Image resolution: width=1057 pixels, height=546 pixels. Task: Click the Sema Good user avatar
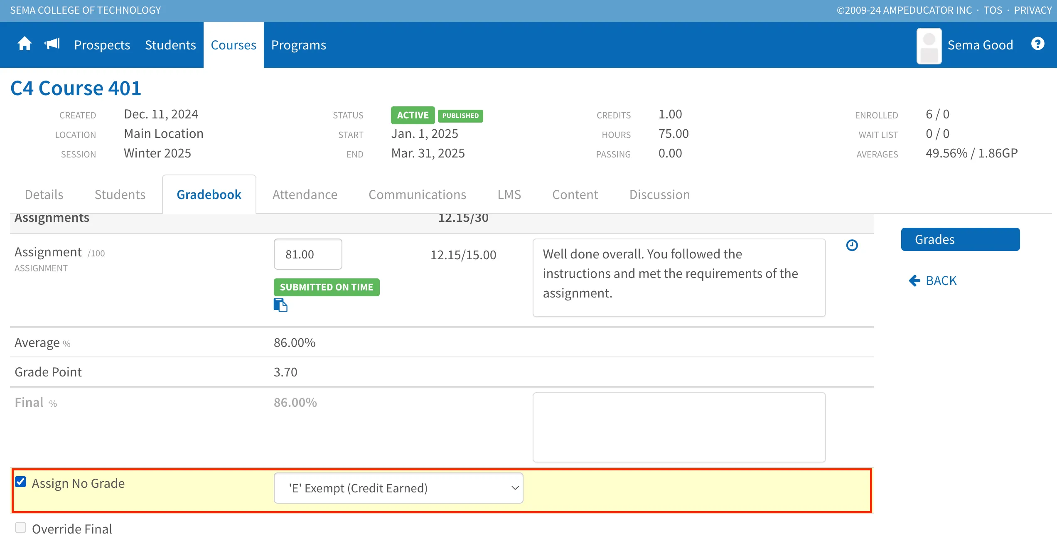[x=929, y=45]
